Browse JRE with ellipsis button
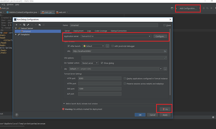 (165, 69)
